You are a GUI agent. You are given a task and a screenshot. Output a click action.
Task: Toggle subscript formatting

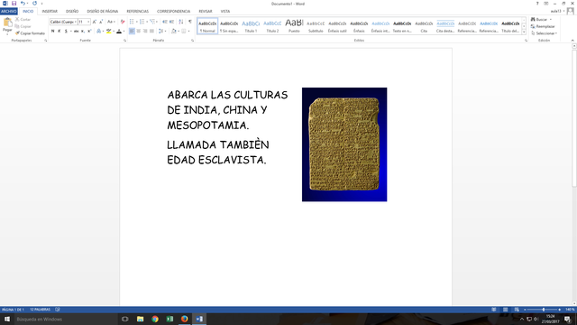click(83, 32)
